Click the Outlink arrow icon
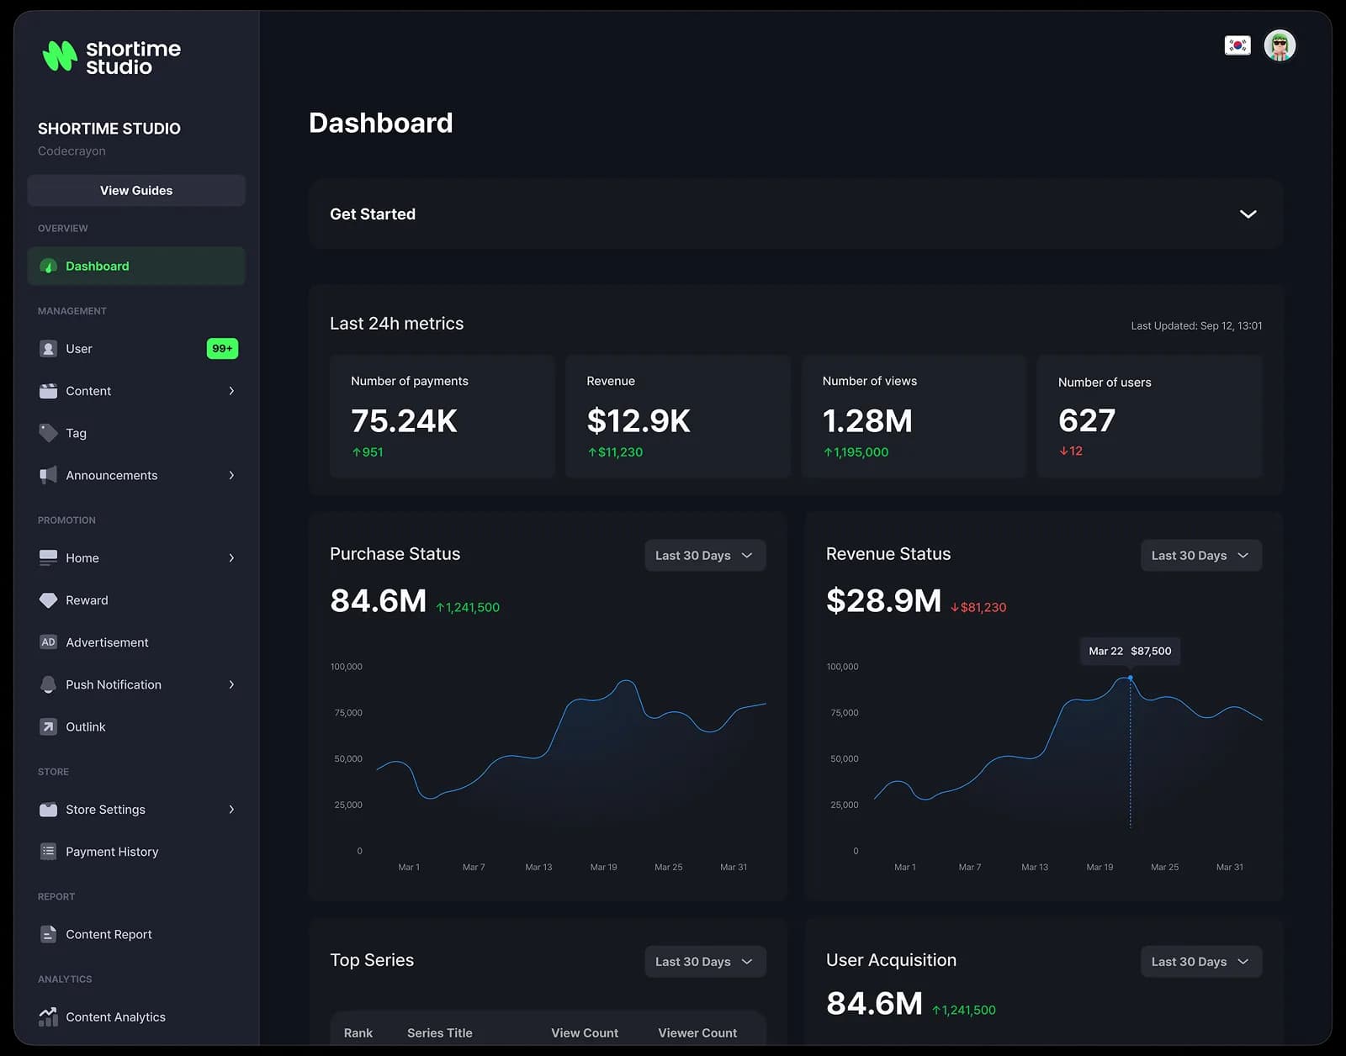The width and height of the screenshot is (1346, 1056). [49, 726]
